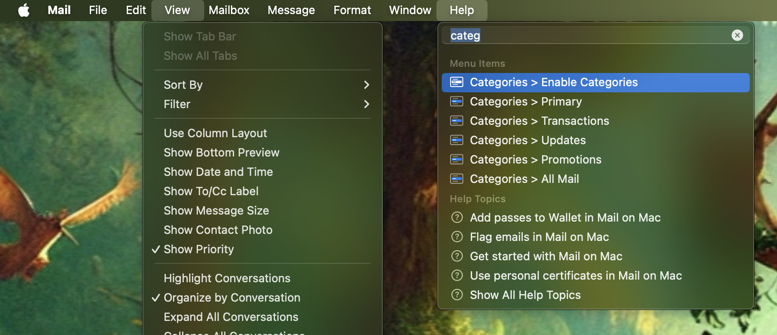Image resolution: width=777 pixels, height=335 pixels.
Task: Uncheck Show Priority in View menu
Action: pos(198,249)
